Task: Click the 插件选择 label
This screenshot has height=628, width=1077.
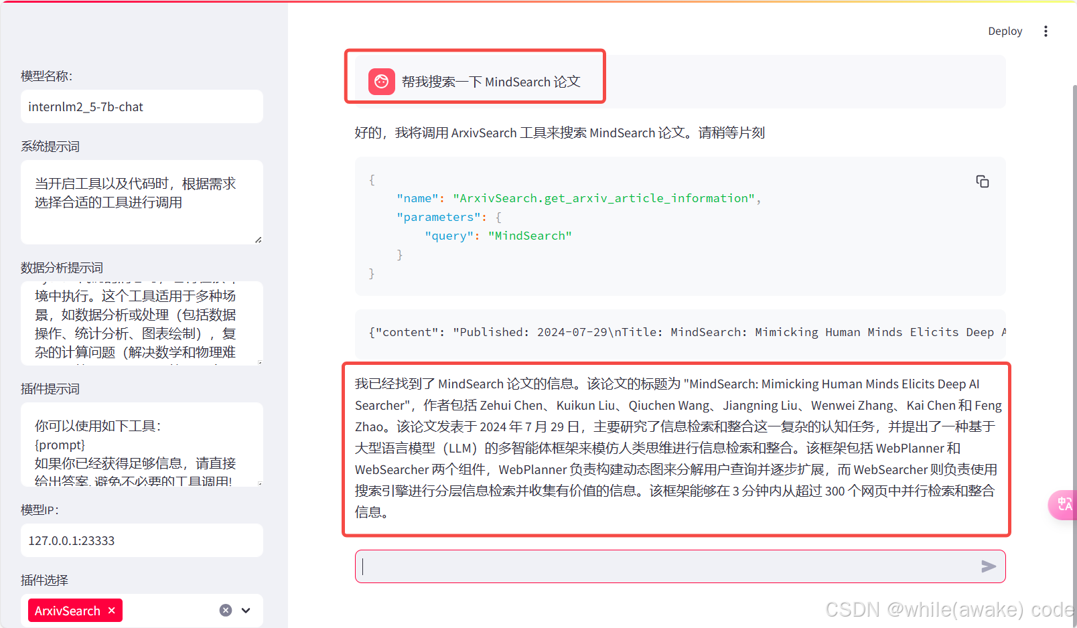Action: (45, 580)
